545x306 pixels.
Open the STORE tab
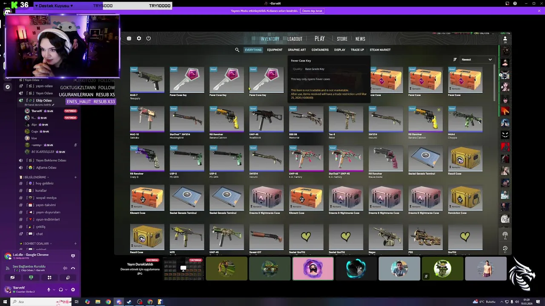point(342,39)
